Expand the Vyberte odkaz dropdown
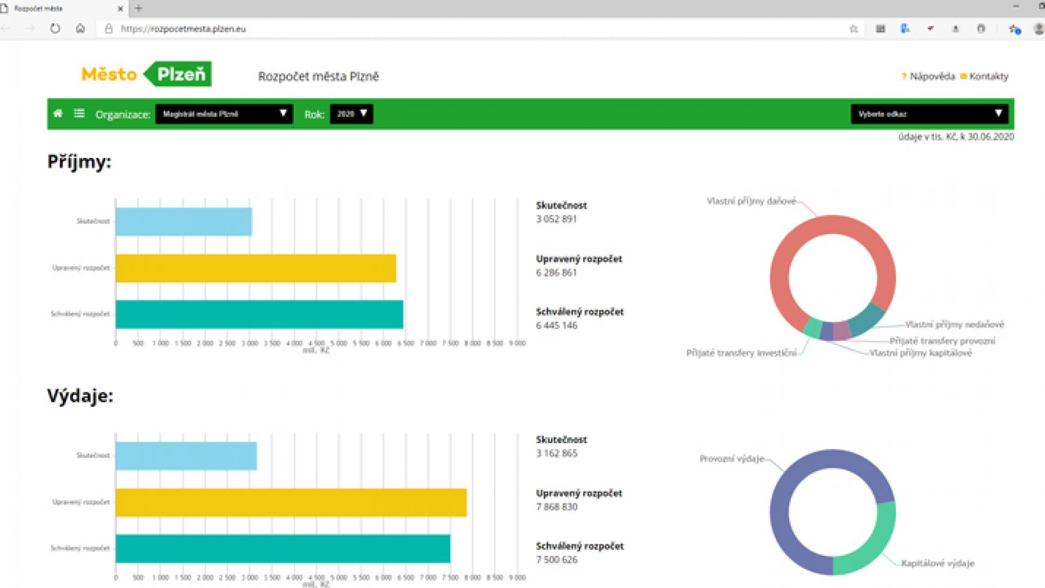 (929, 114)
